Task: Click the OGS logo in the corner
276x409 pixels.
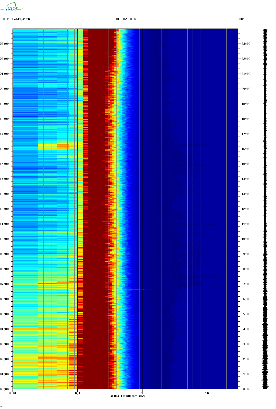Action: [x=11, y=6]
